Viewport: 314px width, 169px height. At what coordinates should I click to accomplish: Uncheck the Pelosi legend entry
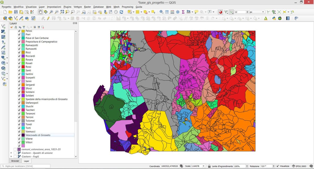coord(19,31)
